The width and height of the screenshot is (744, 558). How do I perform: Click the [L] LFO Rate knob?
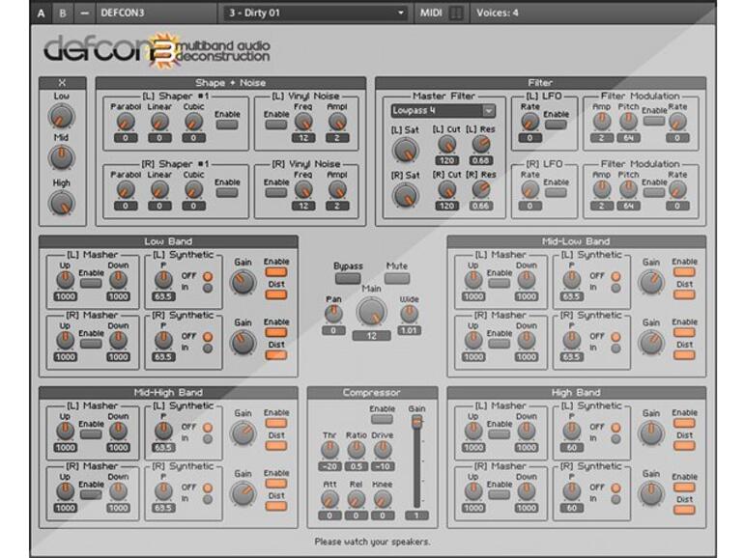click(x=529, y=122)
